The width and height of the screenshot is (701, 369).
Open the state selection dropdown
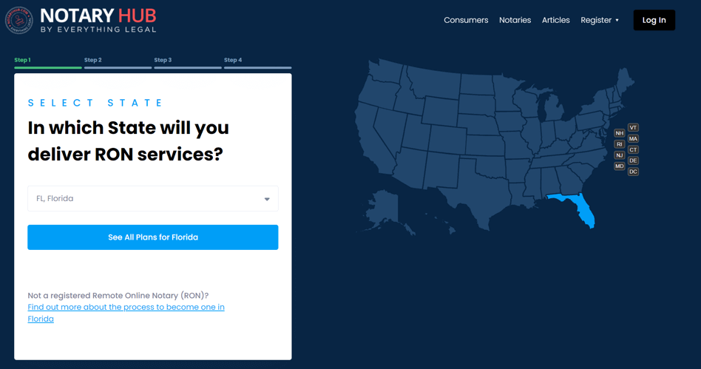tap(153, 199)
